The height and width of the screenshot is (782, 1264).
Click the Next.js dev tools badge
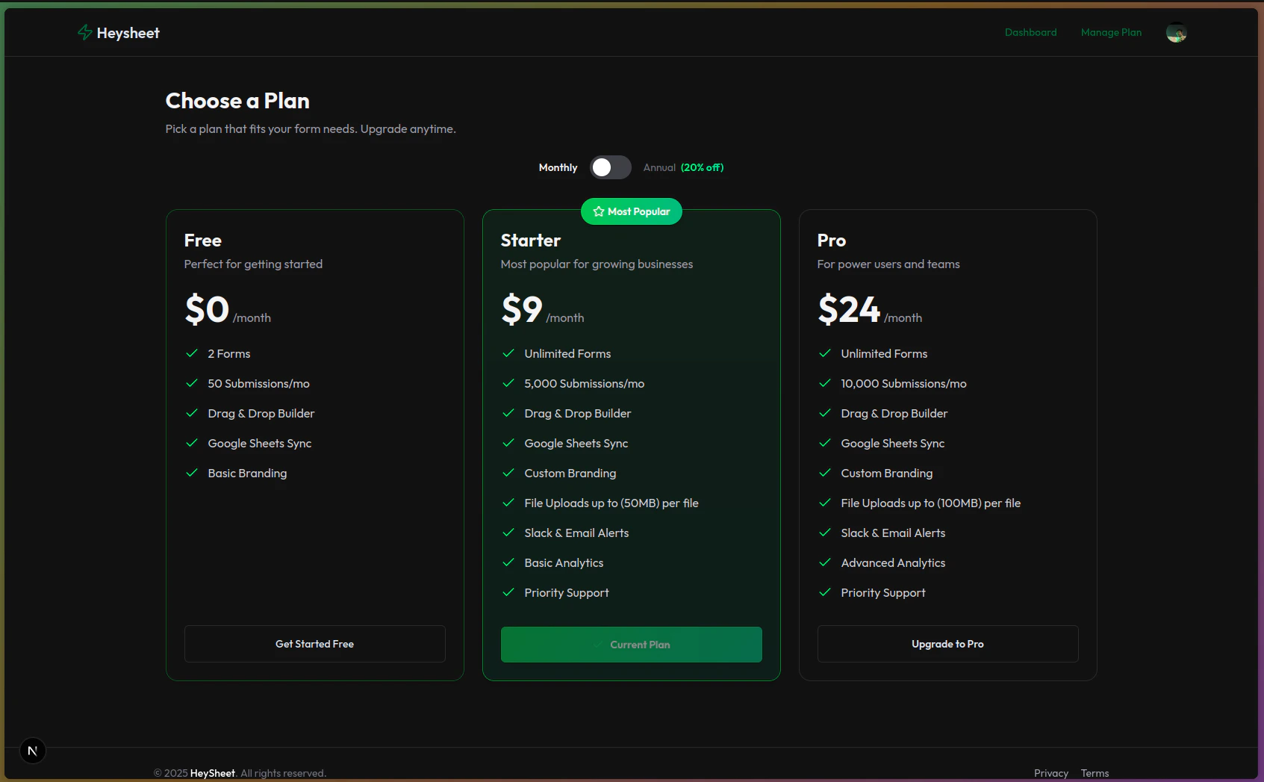coord(32,751)
